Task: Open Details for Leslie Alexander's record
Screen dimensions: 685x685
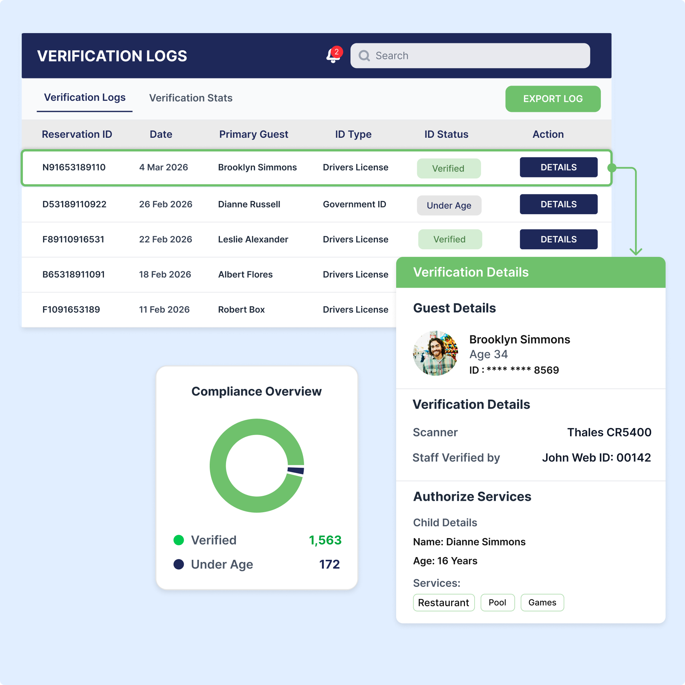Action: click(x=558, y=239)
